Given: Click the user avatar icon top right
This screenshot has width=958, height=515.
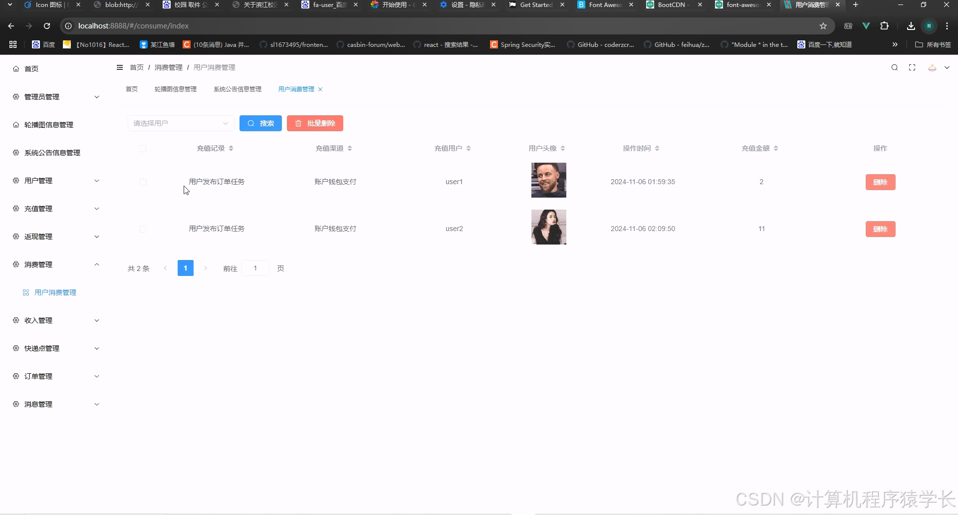Looking at the screenshot, I should (932, 67).
